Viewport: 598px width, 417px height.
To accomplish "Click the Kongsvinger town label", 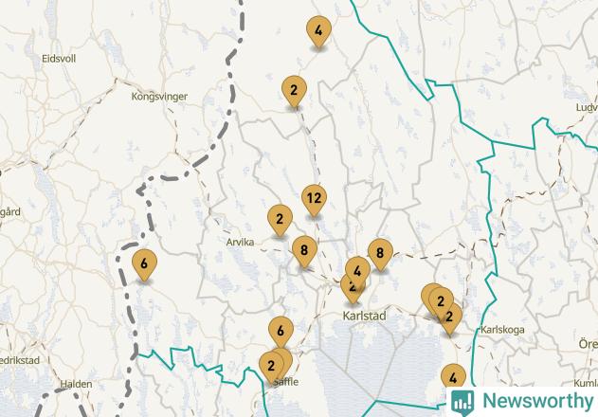I will [159, 97].
